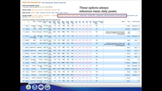The image size is (162, 91).
Task: Toggle the Observed Peak to Date column
Action: click(x=64, y=16)
